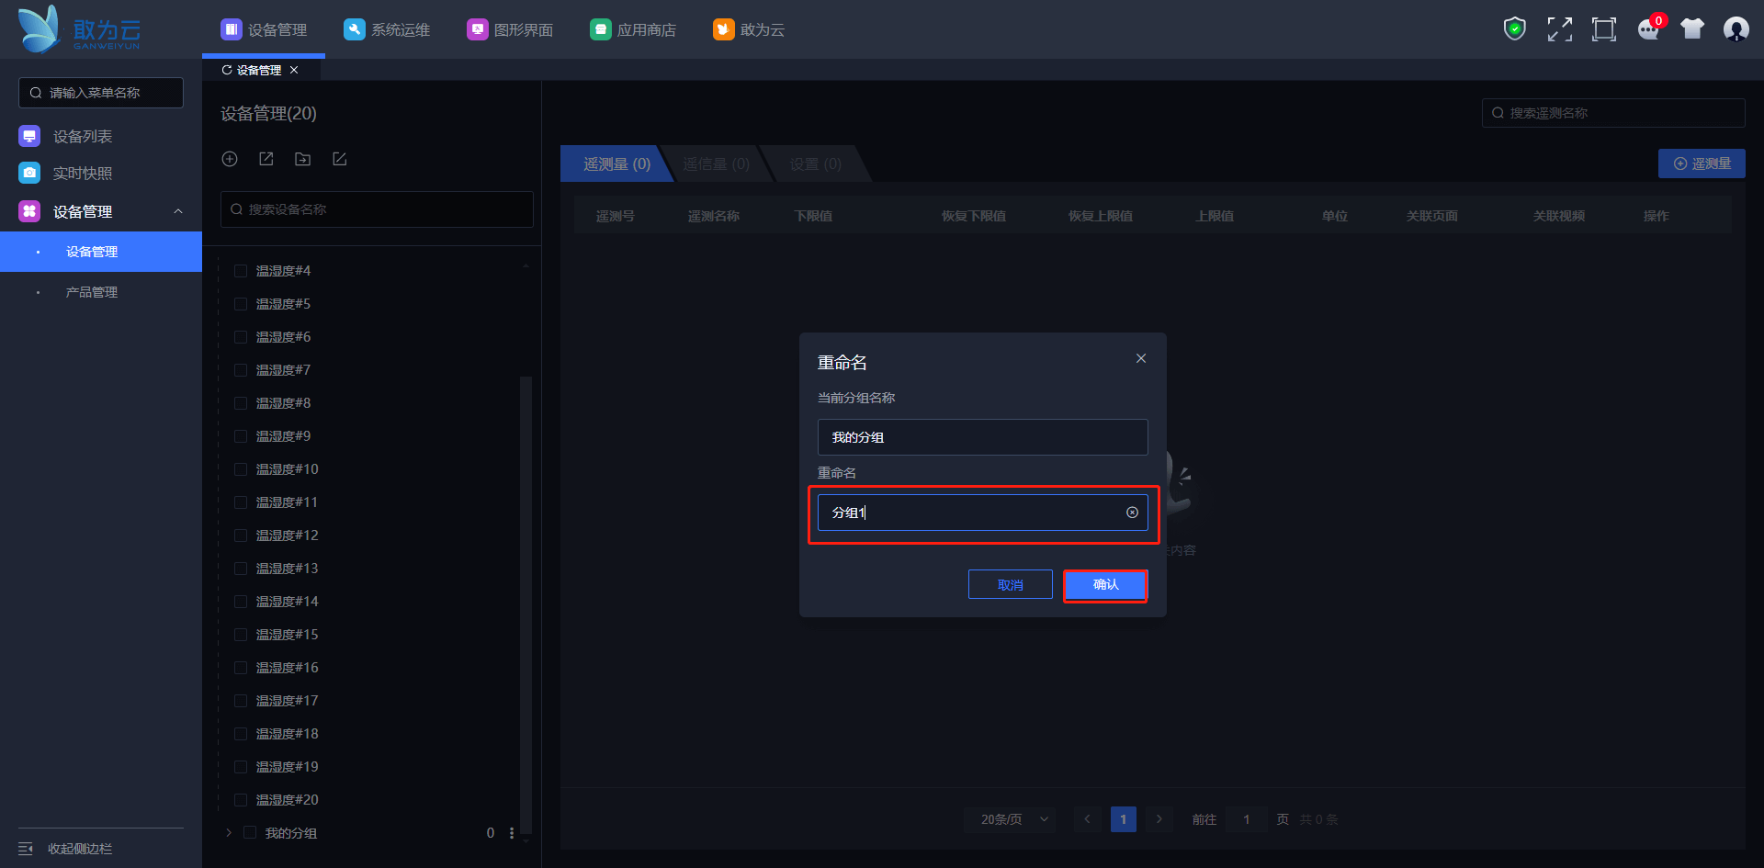The width and height of the screenshot is (1764, 868).
Task: Select the 设备管理 sidebar submenu item
Action: [x=101, y=252]
